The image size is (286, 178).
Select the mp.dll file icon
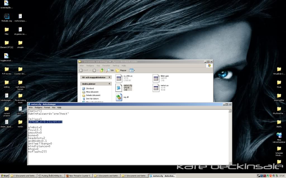[119, 97]
